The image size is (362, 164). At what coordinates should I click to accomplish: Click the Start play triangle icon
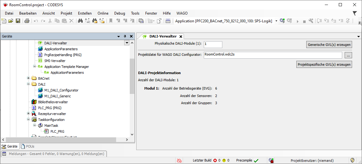298,21
